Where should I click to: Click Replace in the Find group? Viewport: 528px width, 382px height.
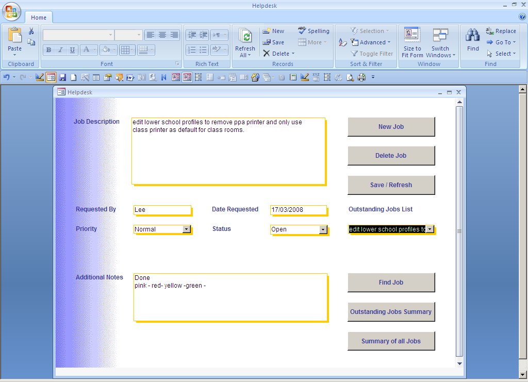501,30
